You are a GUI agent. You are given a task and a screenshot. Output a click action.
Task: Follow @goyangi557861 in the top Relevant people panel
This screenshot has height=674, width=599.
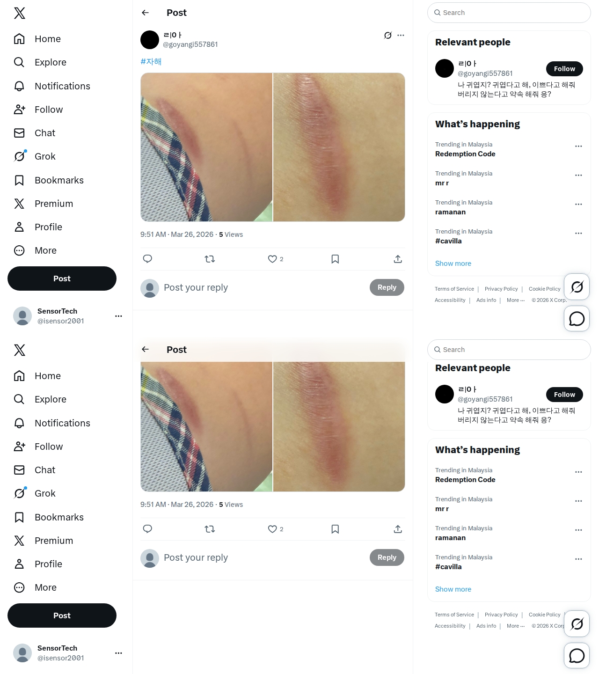[564, 69]
